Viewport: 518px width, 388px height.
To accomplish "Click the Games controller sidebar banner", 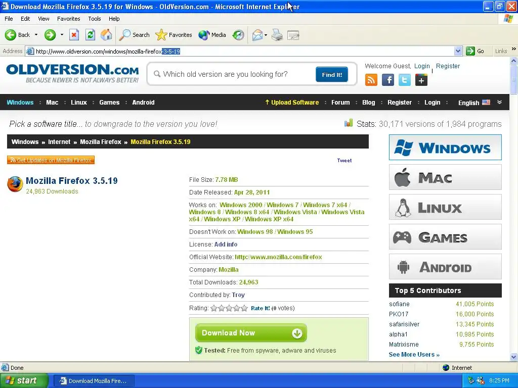I will 445,237.
